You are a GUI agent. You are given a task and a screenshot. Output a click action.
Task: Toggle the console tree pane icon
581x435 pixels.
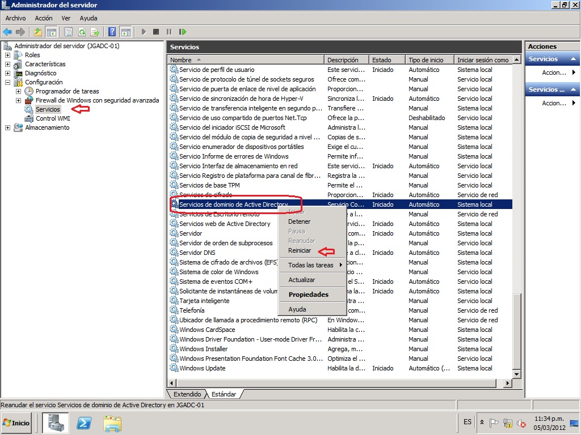(x=51, y=32)
